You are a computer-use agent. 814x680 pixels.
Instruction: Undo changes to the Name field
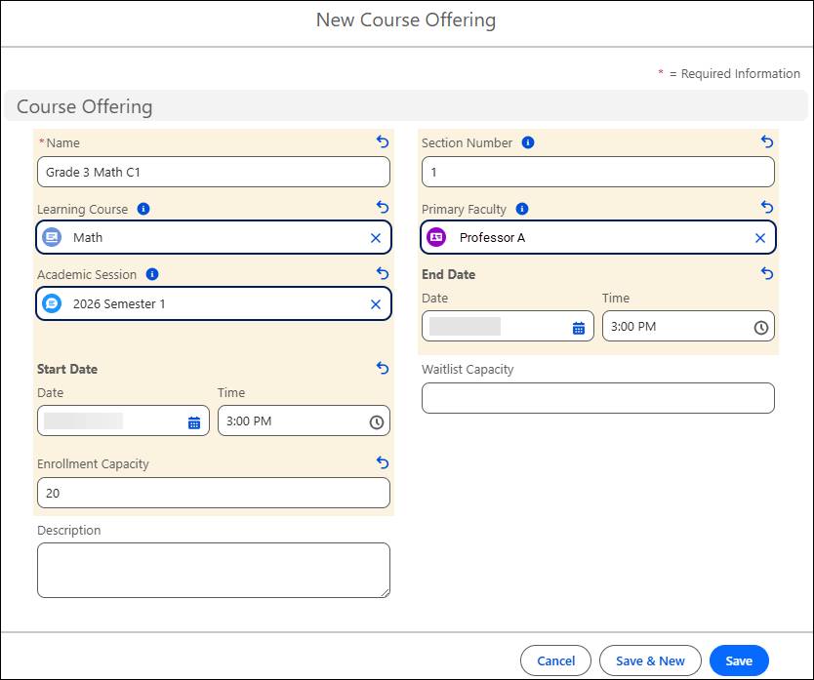[383, 141]
